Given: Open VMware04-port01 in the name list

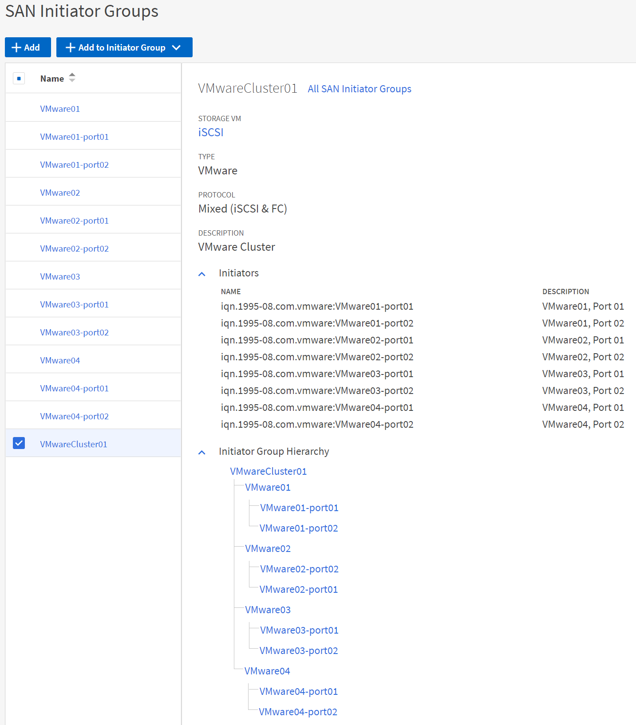Looking at the screenshot, I should 74,388.
